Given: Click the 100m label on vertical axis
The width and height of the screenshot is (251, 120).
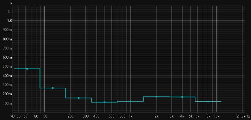Looking at the screenshot, I should (8, 103).
